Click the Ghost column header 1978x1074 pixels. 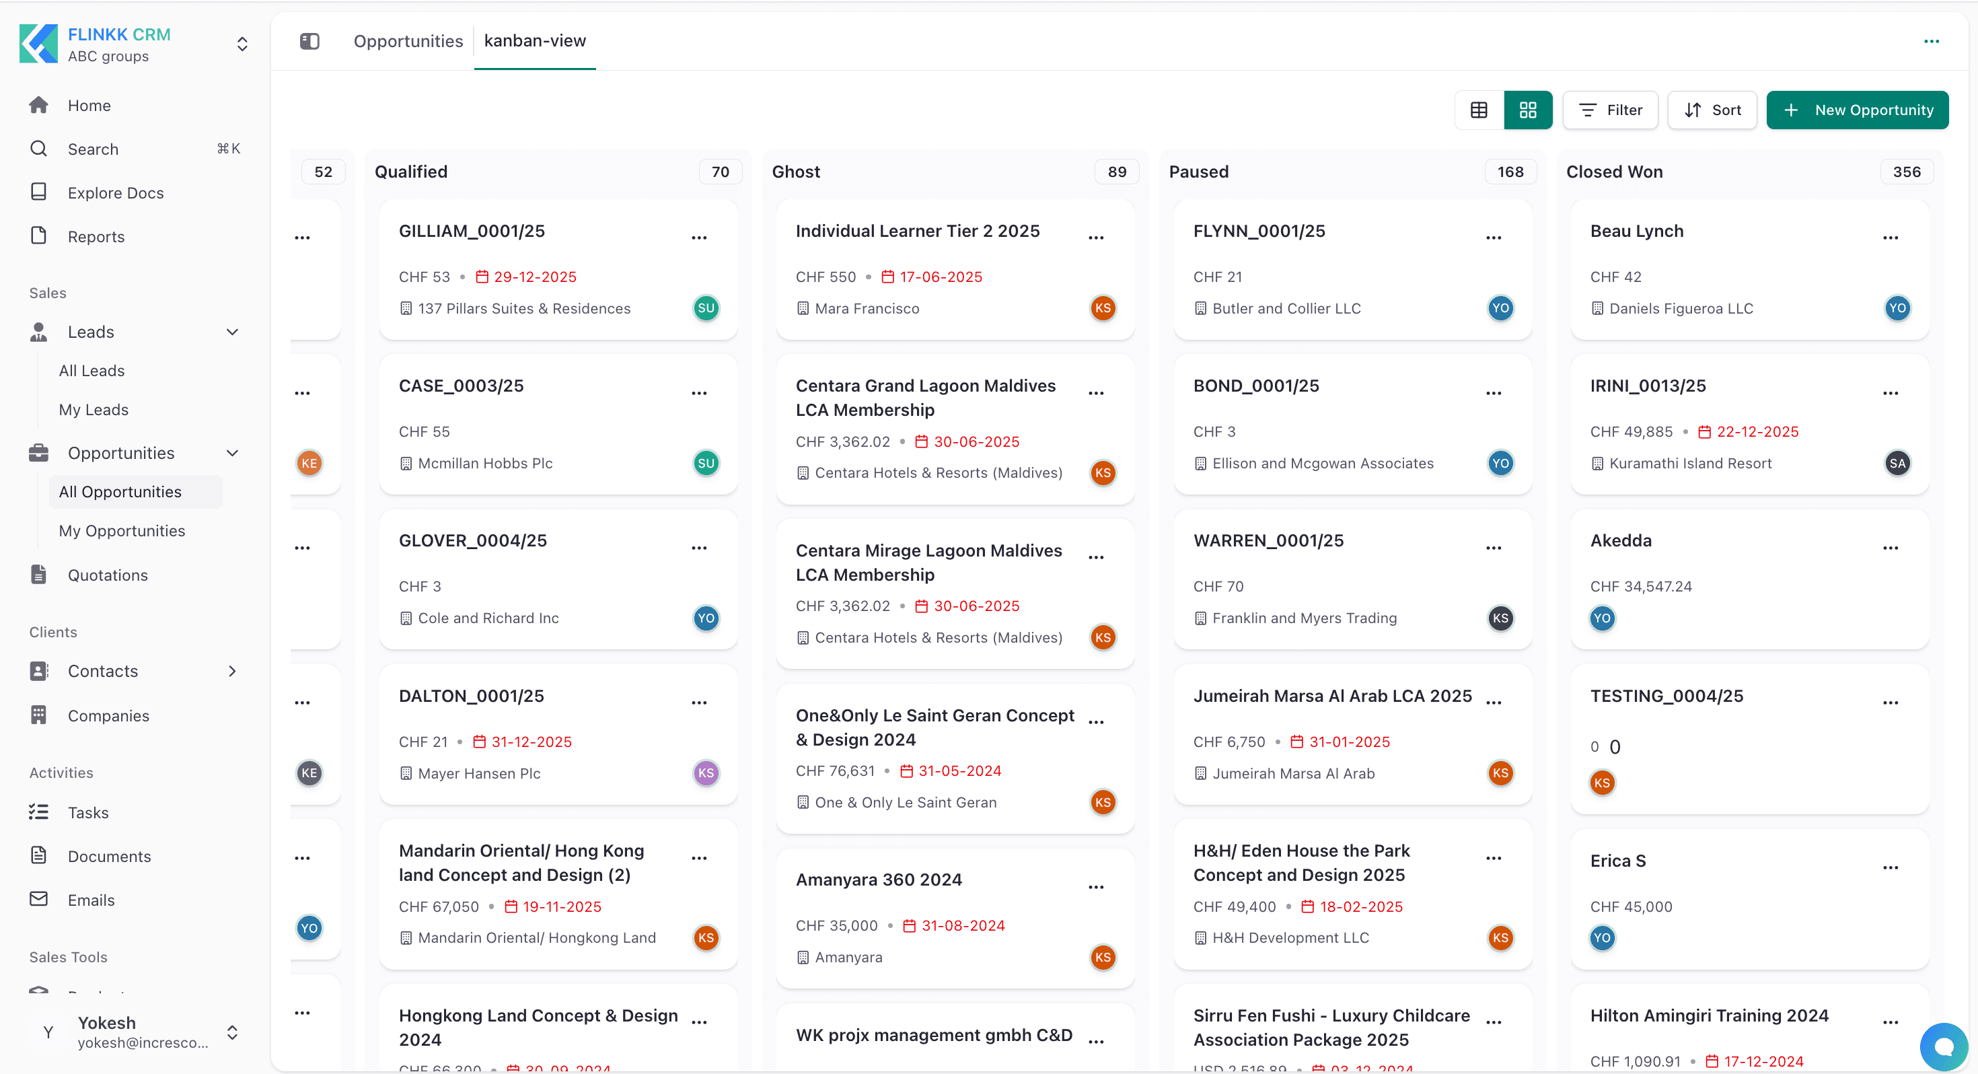click(795, 172)
